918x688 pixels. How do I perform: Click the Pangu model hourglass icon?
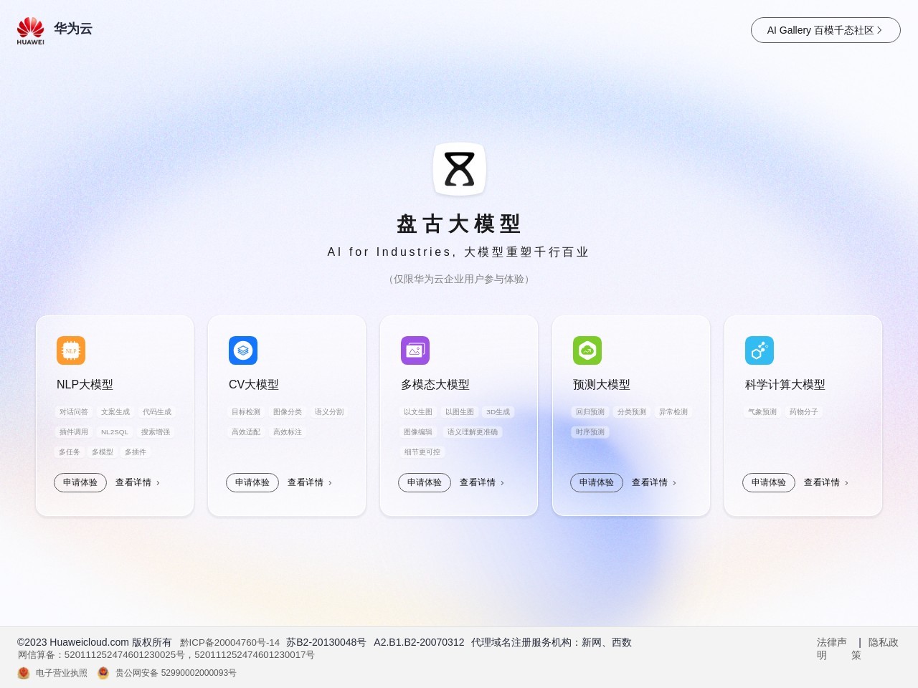pyautogui.click(x=460, y=169)
